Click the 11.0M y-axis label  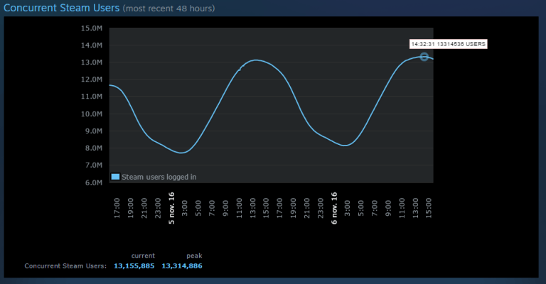[92, 97]
